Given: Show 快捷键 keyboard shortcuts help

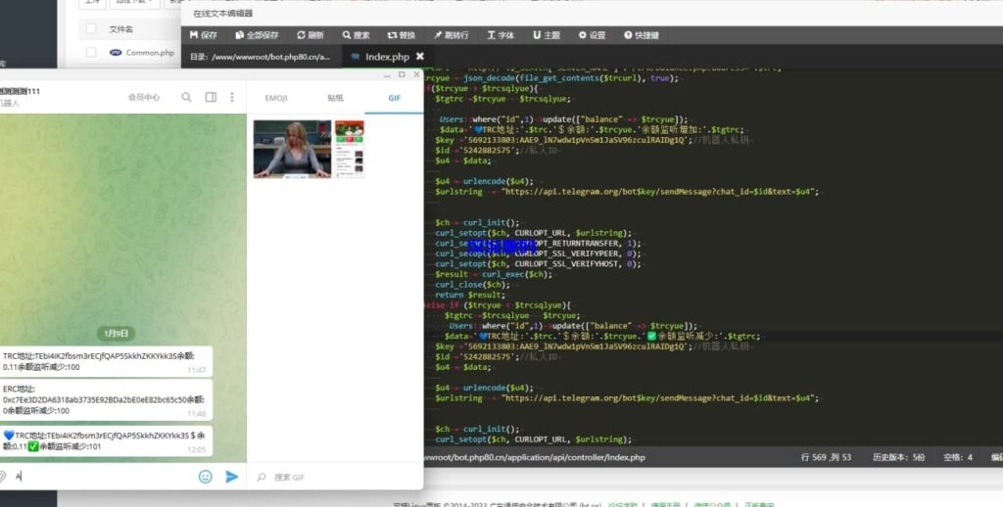Looking at the screenshot, I should click(x=640, y=35).
